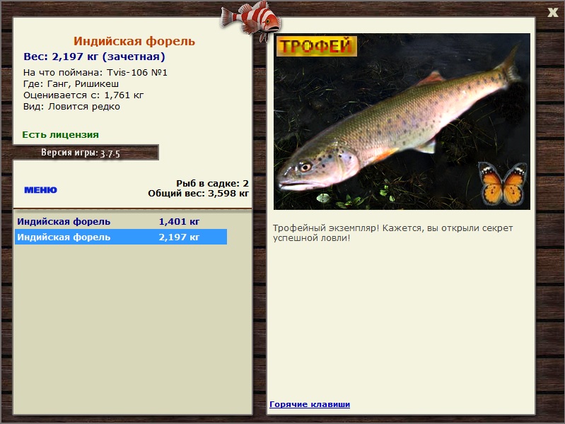This screenshot has width=565, height=424.
Task: Open the МЕНЮ link
Action: (x=41, y=190)
